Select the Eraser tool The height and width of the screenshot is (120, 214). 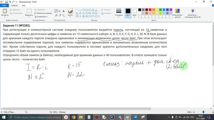click(x=56, y=16)
